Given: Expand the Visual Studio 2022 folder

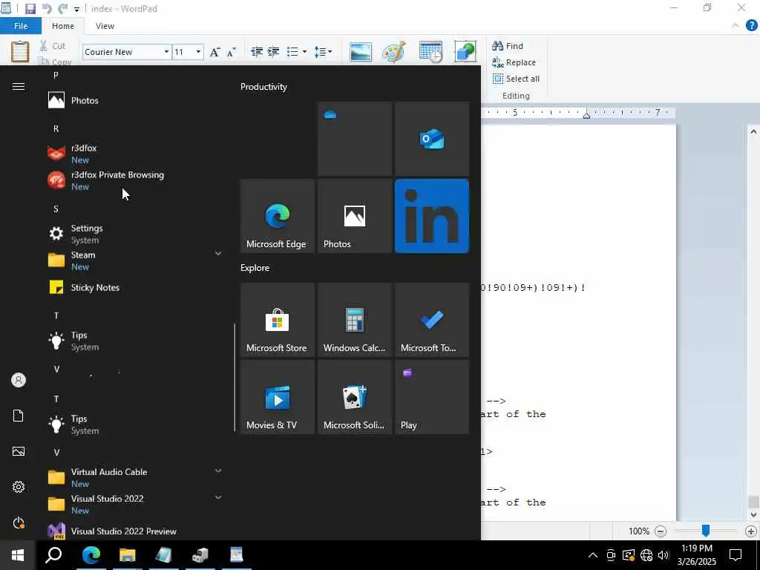Looking at the screenshot, I should (218, 497).
